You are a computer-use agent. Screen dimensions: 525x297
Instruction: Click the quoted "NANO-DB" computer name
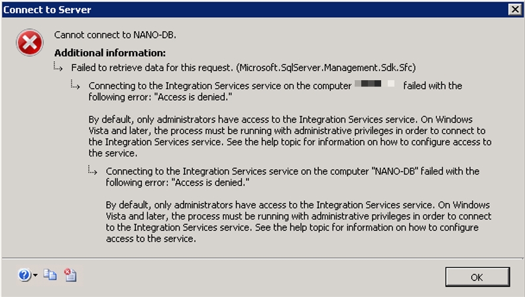point(395,171)
